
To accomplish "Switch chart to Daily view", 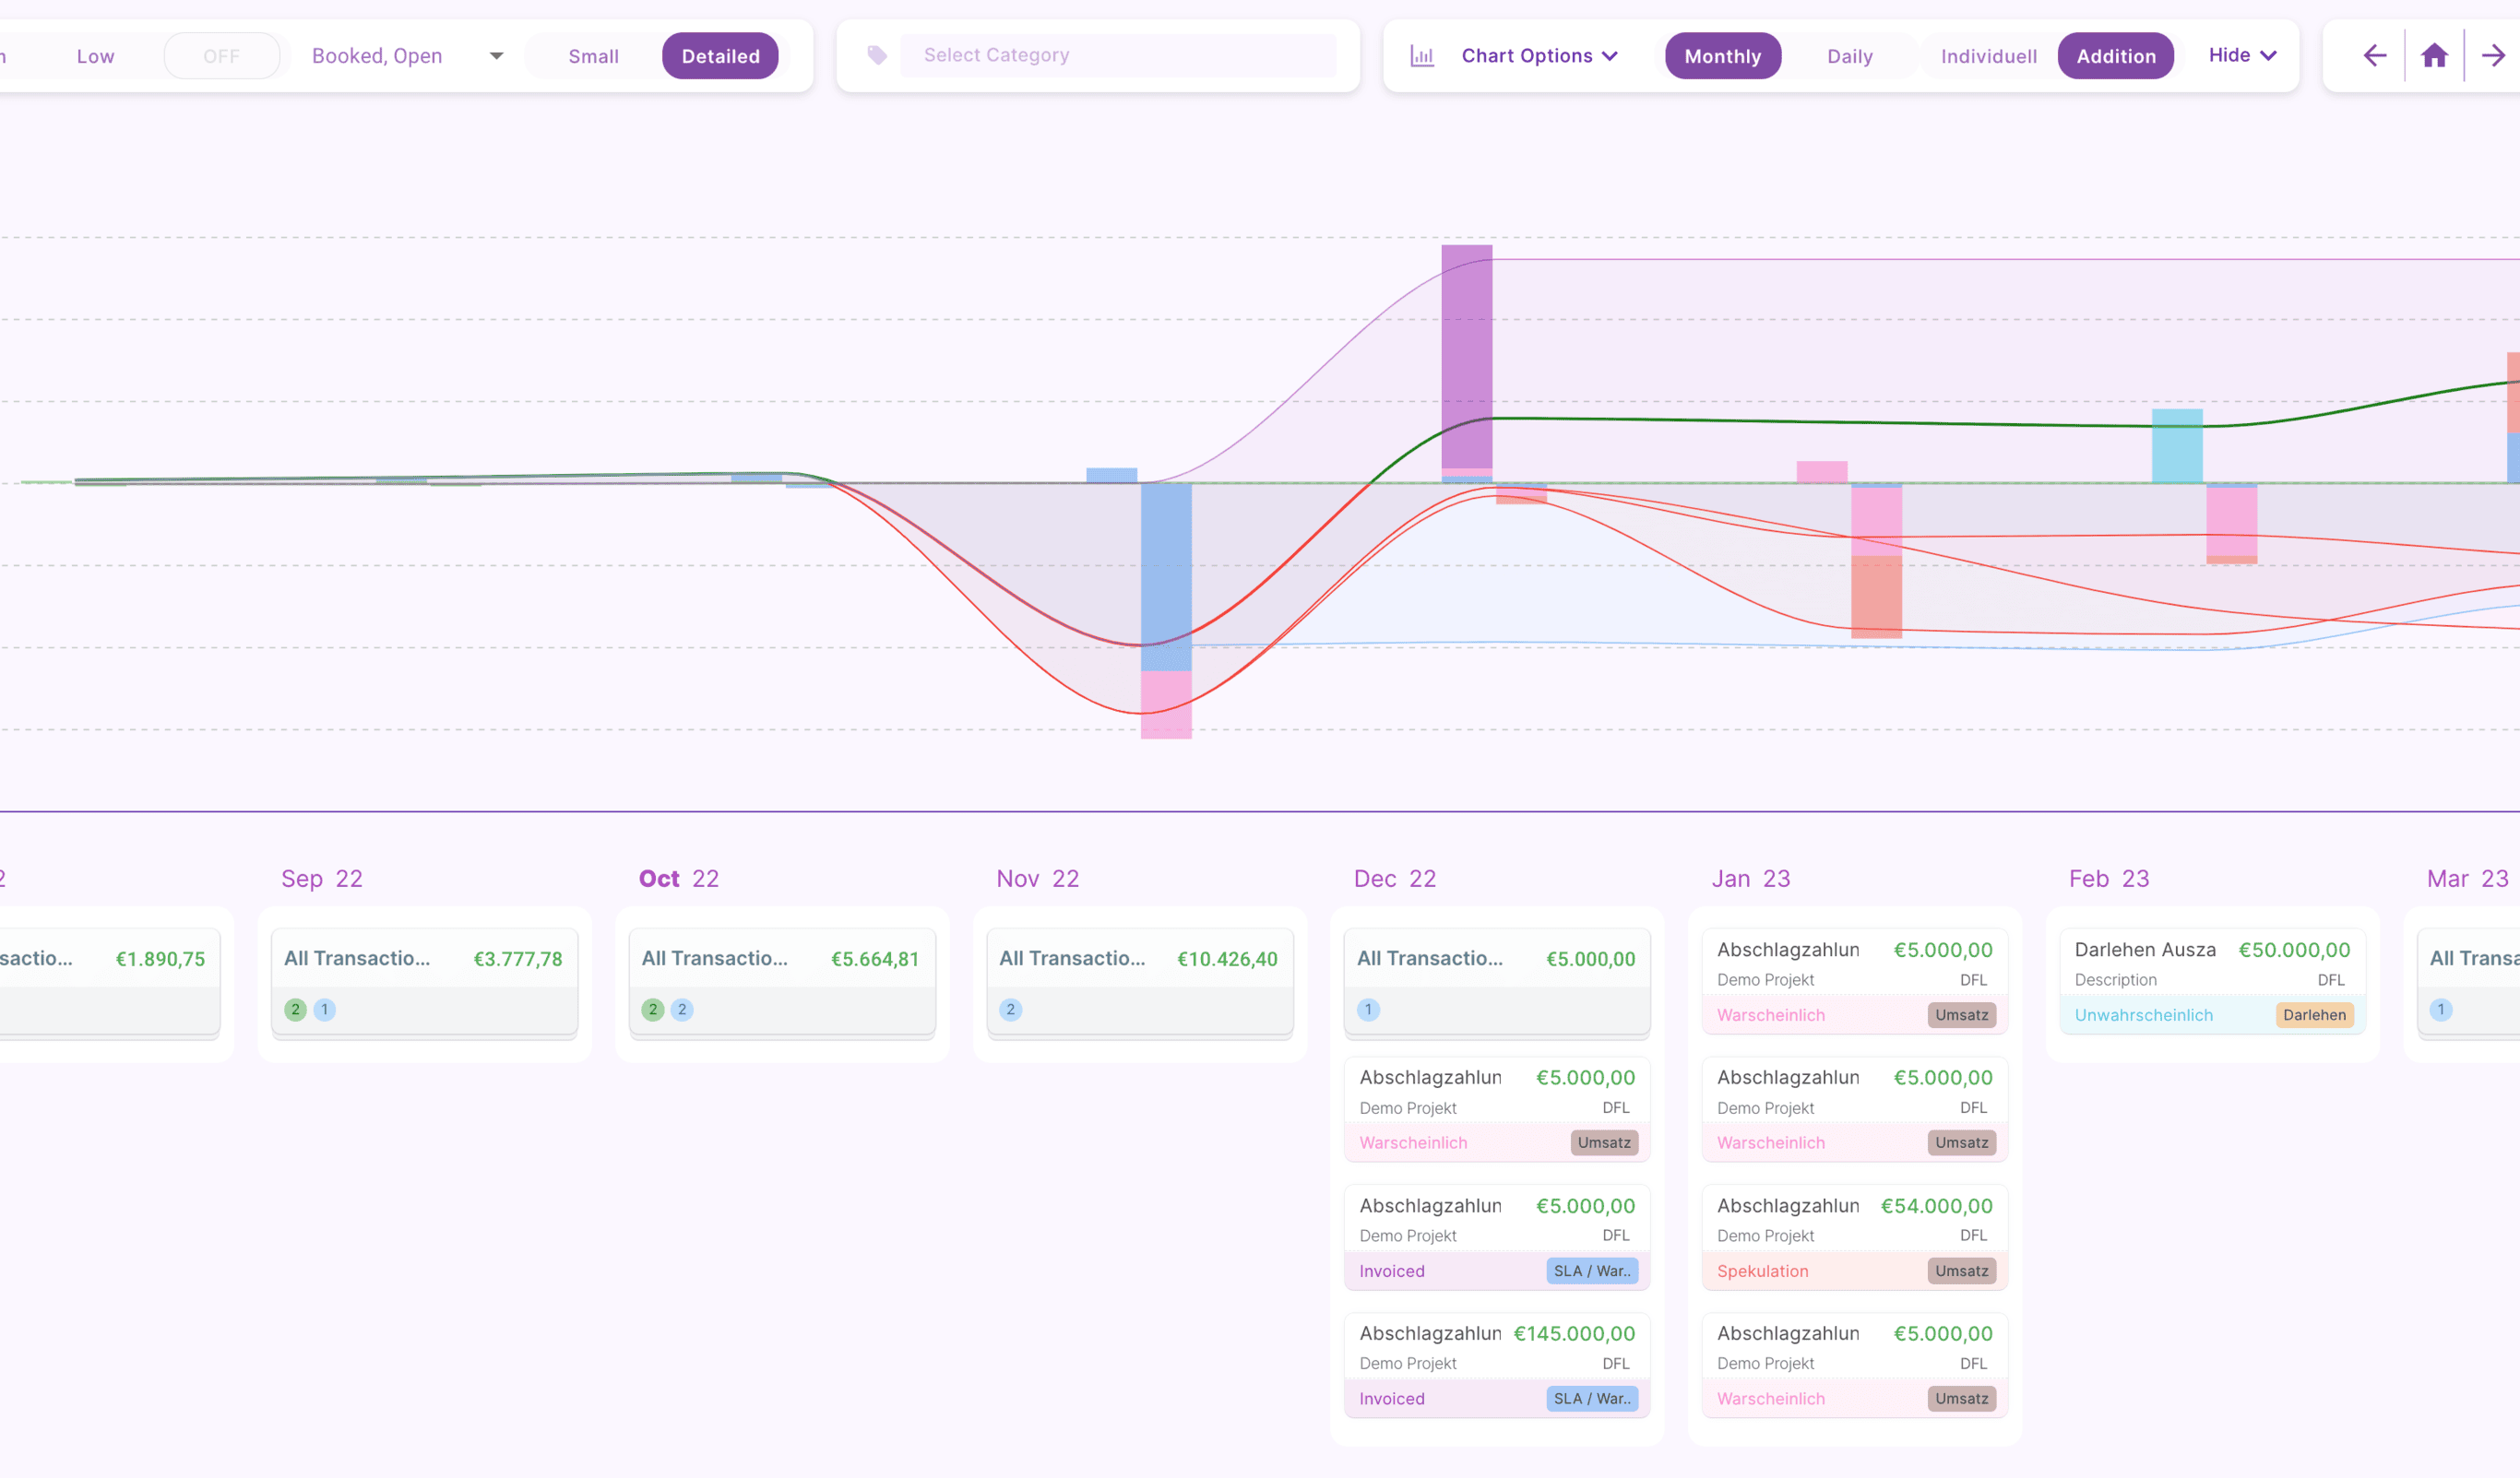I will click(1849, 56).
